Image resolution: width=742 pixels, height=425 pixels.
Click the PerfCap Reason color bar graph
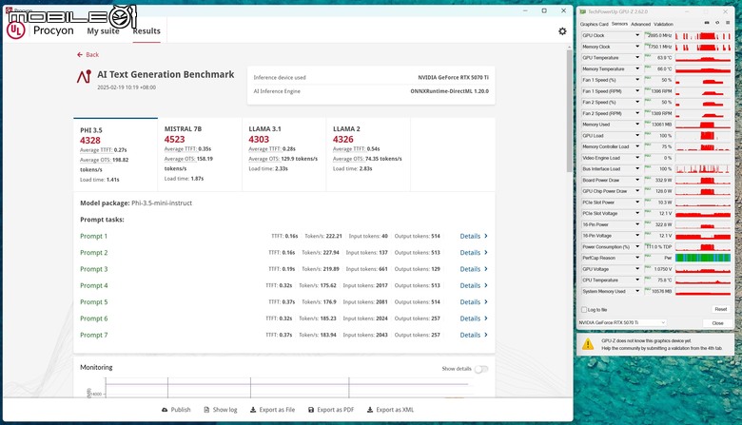703,258
